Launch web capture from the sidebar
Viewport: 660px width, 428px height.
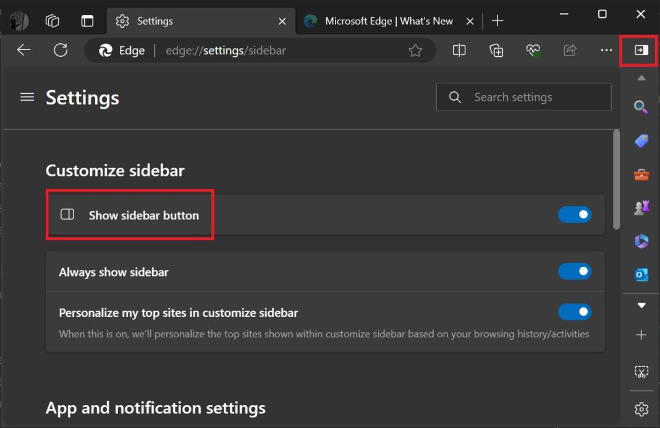click(641, 371)
